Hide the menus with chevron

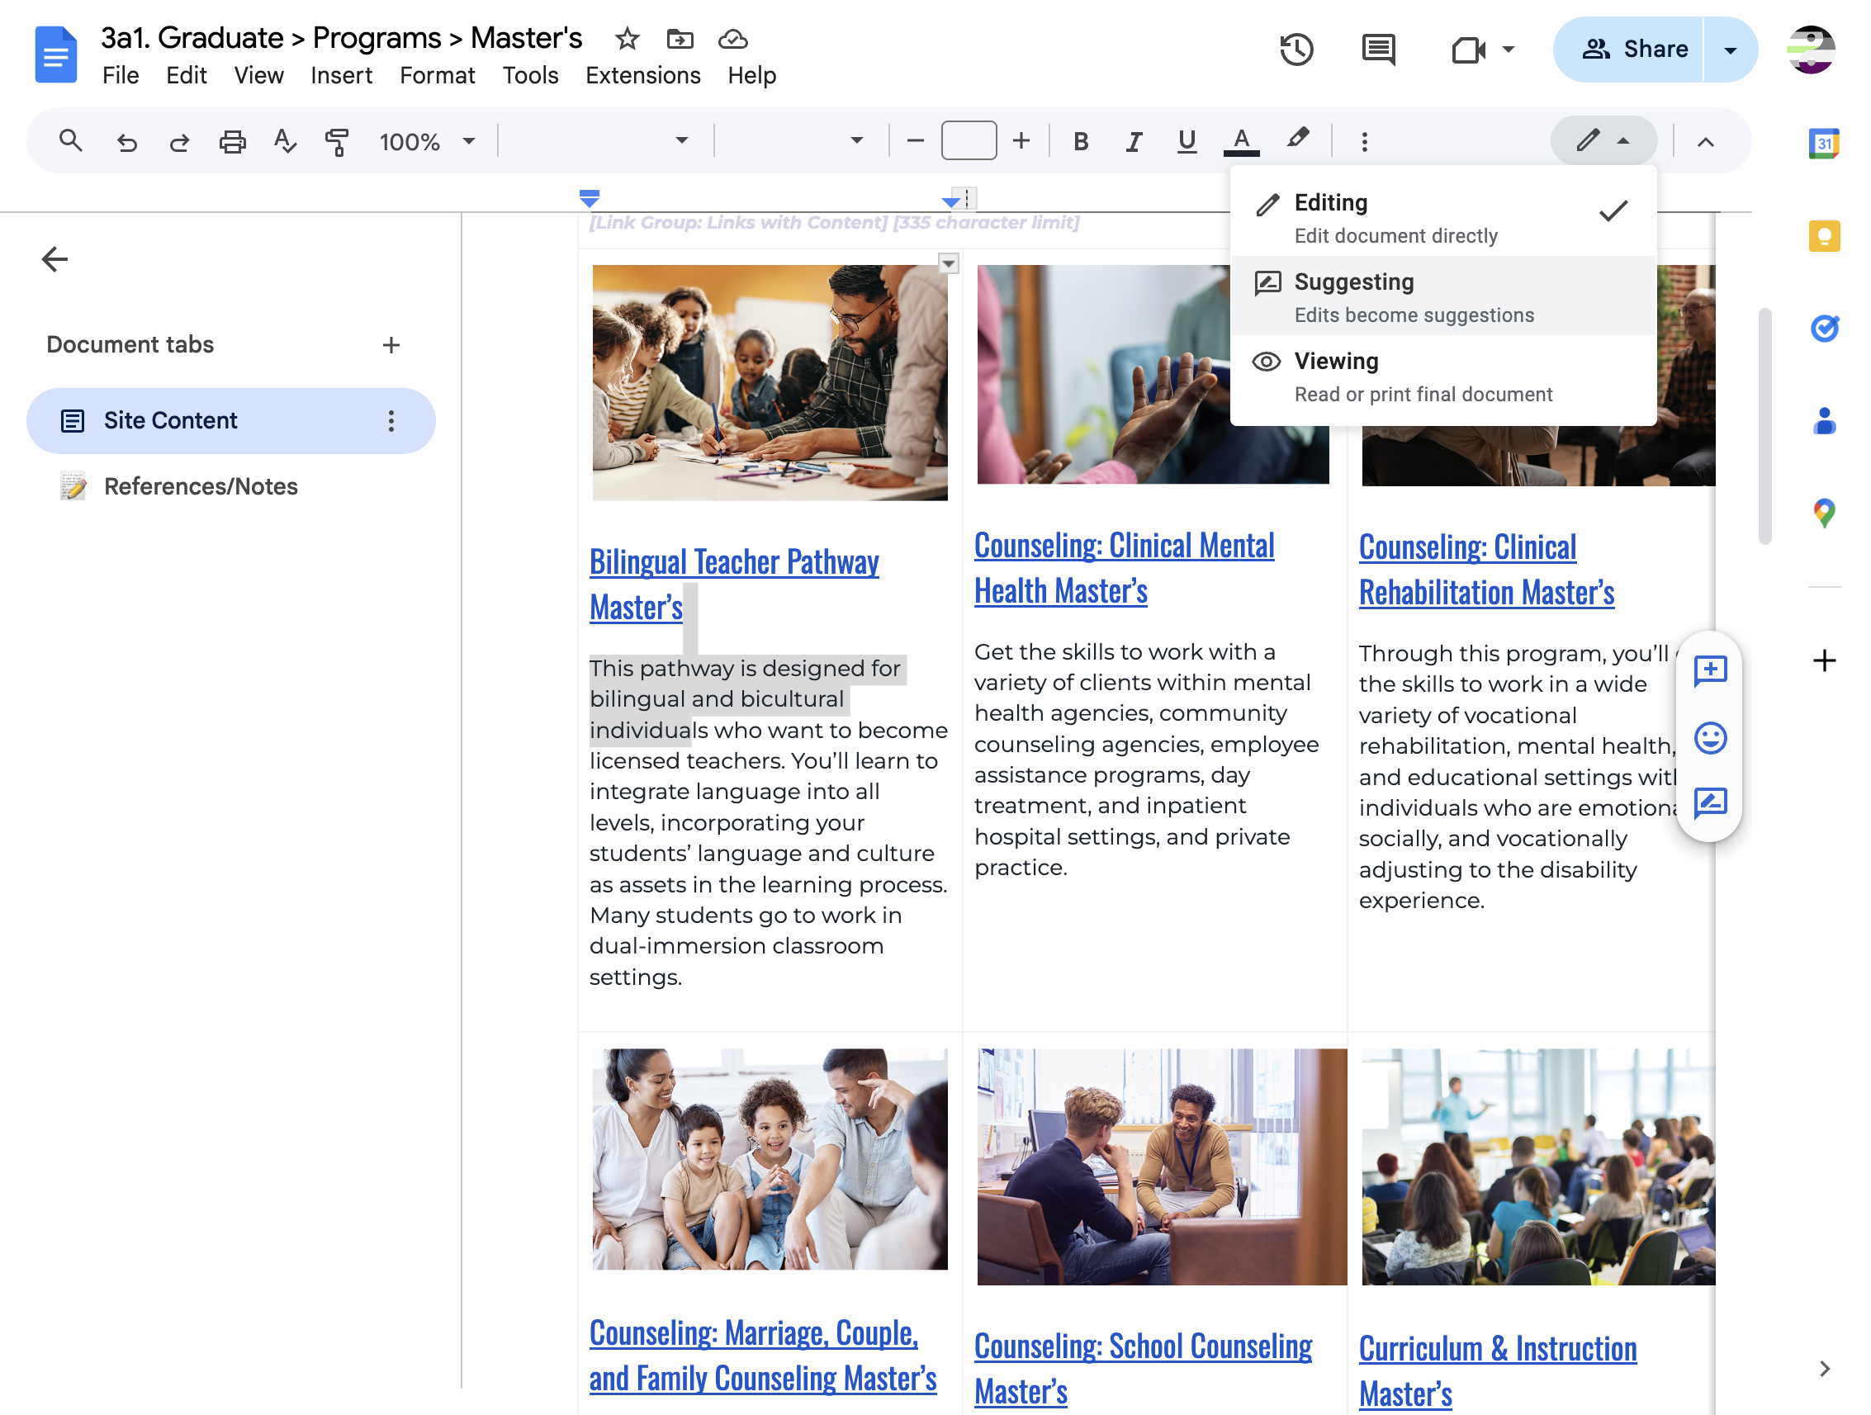pyautogui.click(x=1705, y=141)
